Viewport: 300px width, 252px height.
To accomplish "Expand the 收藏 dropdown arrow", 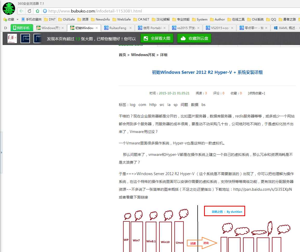I will (x=17, y=19).
